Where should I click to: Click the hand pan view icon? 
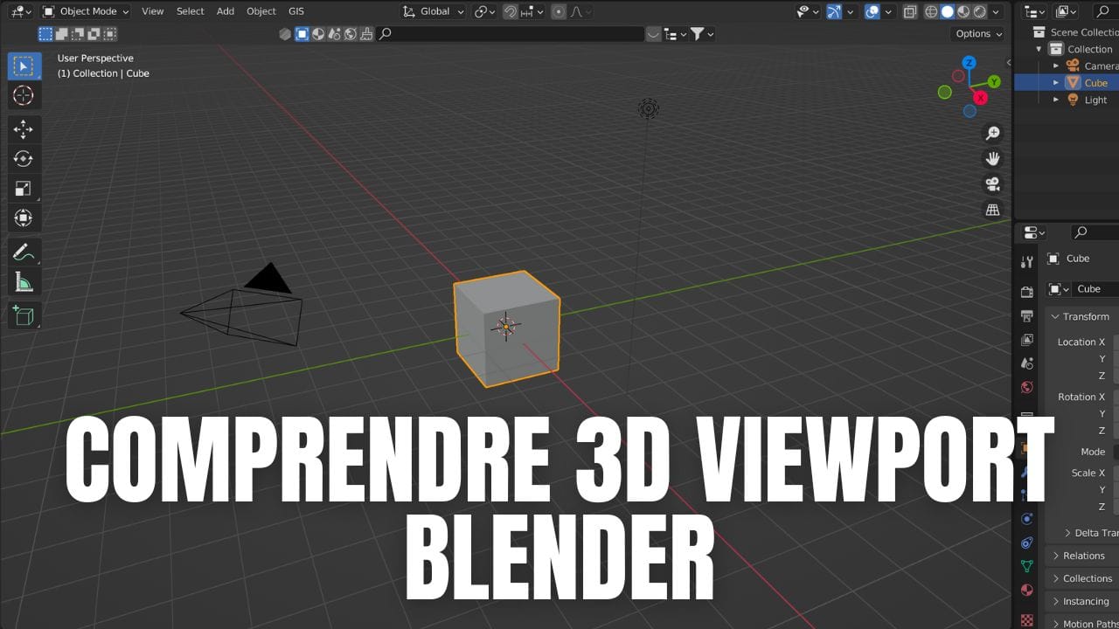point(992,159)
